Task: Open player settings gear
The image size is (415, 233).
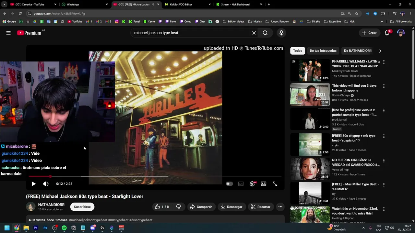Action: (252, 184)
